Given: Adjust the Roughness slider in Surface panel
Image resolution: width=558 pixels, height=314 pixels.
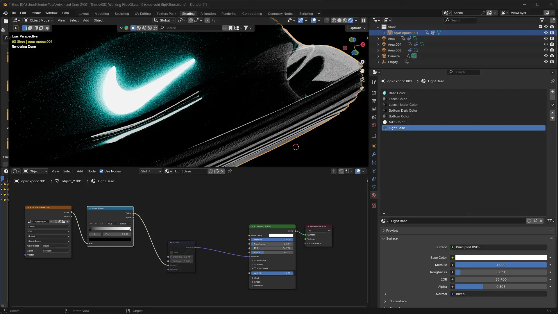Looking at the screenshot, I should pyautogui.click(x=501, y=272).
